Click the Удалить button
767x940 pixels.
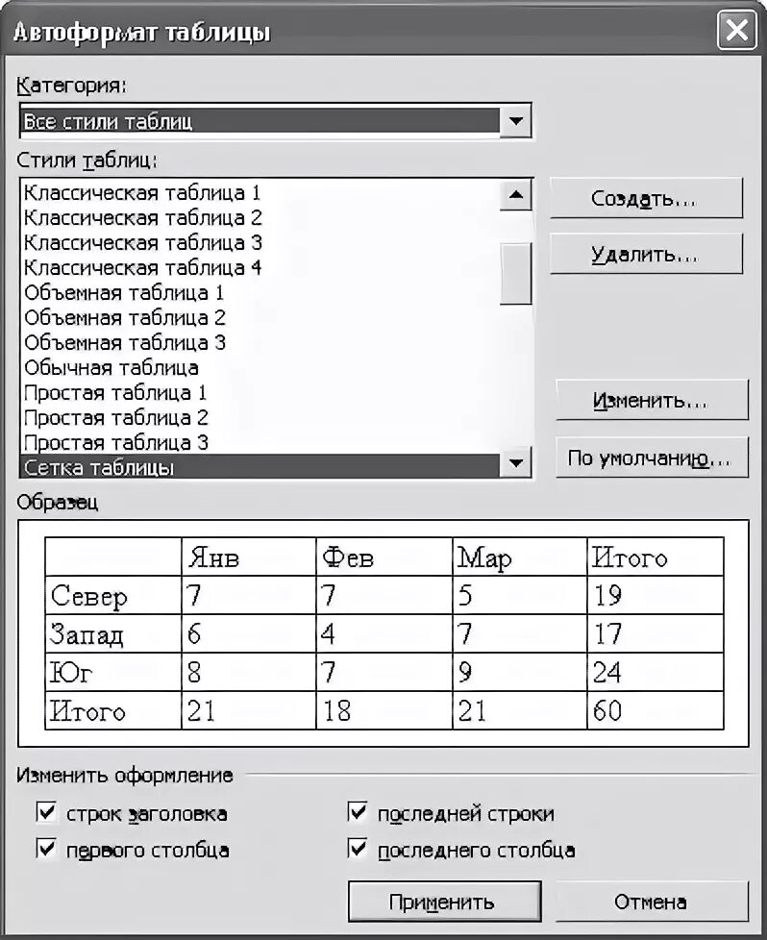(646, 254)
